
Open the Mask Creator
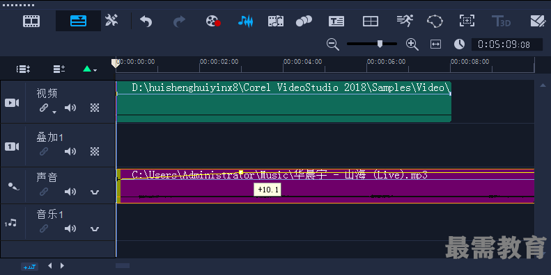coord(435,21)
